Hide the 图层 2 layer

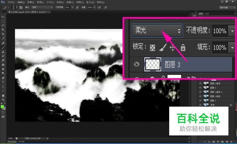pyautogui.click(x=200, y=87)
